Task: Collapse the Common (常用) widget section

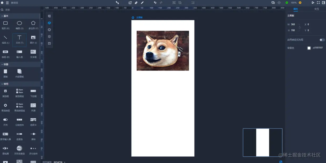Action: pyautogui.click(x=20, y=84)
